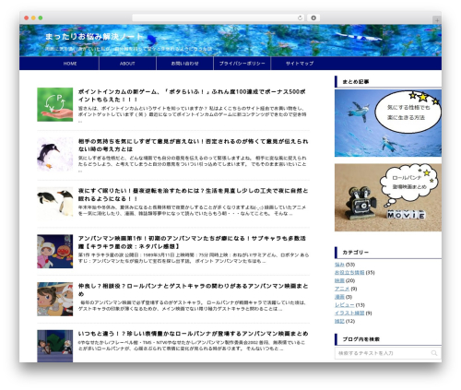Click the magnifier icon in the blog search box
The image size is (461, 390).
(x=434, y=353)
